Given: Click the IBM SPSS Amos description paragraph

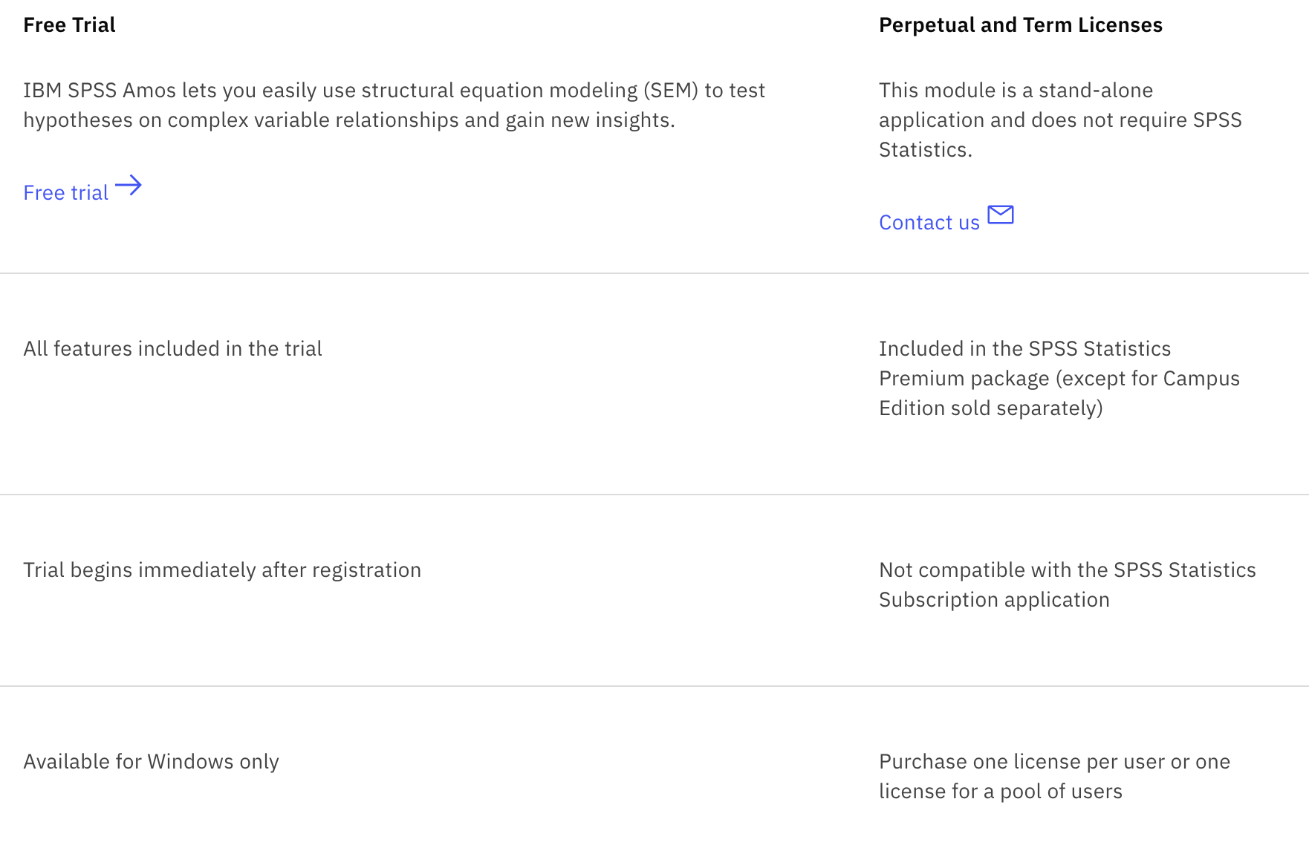Looking at the screenshot, I should (x=394, y=105).
